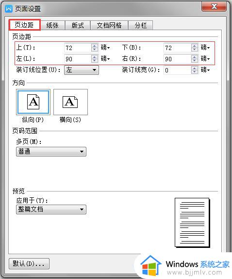Open the 装订线位置 dropdown showing 左
Screen dimensions: 232x279
[x=82, y=70]
